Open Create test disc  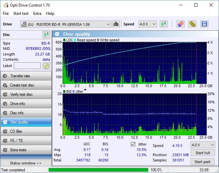(26, 85)
